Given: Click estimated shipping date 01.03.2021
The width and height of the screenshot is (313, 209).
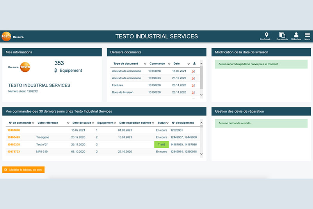Looking at the screenshot, I should 125,130.
